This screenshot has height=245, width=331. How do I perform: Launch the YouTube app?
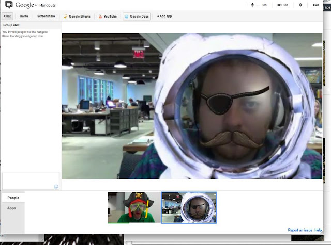(x=108, y=17)
